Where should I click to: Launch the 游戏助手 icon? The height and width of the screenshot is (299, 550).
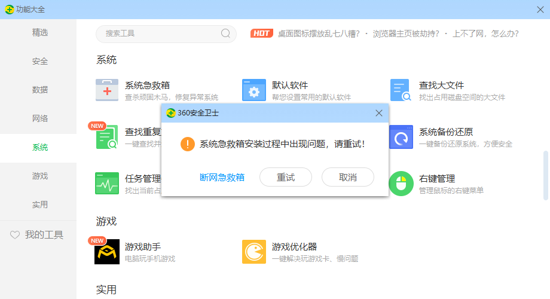coord(107,252)
